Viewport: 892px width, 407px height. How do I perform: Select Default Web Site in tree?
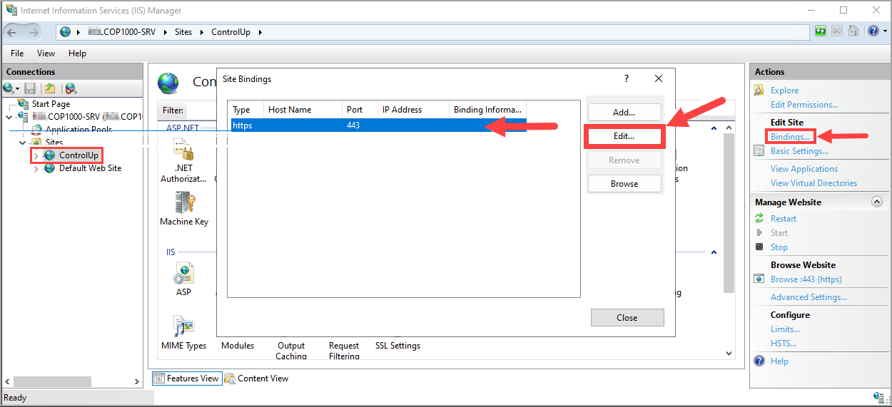90,169
